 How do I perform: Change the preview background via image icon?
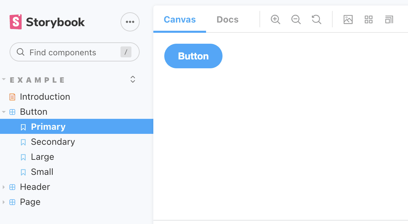click(348, 19)
